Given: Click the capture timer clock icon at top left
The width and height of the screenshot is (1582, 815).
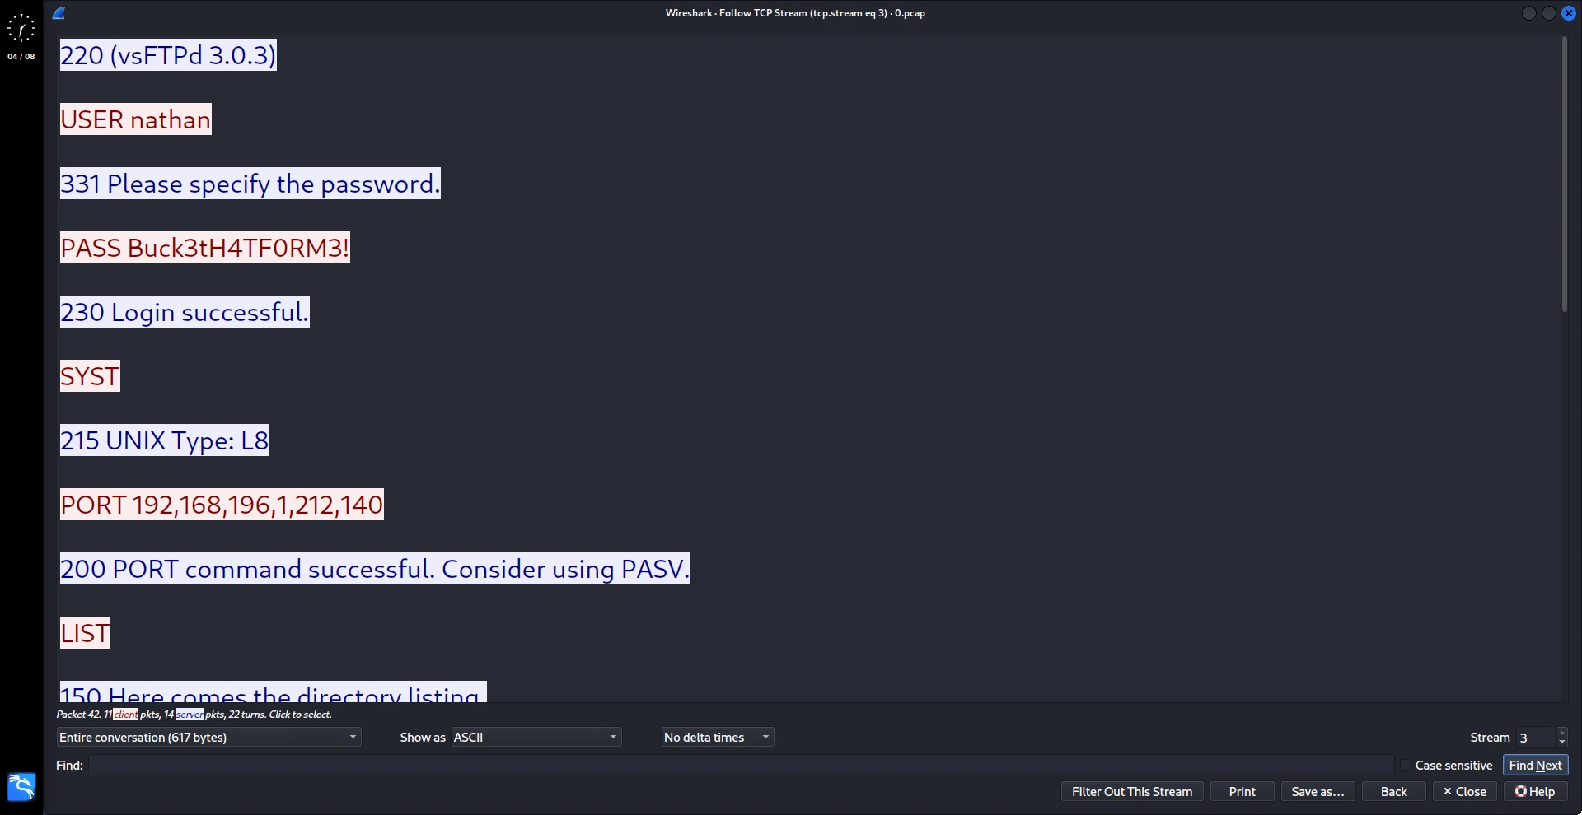Looking at the screenshot, I should coord(21,29).
